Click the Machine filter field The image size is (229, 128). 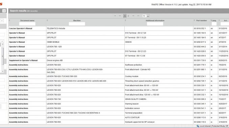(77, 24)
